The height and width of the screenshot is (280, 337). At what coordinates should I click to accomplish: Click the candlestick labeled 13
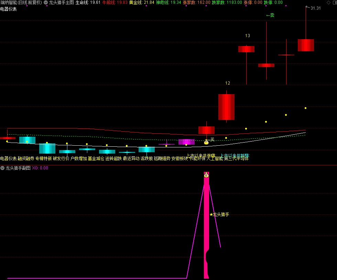(x=246, y=49)
